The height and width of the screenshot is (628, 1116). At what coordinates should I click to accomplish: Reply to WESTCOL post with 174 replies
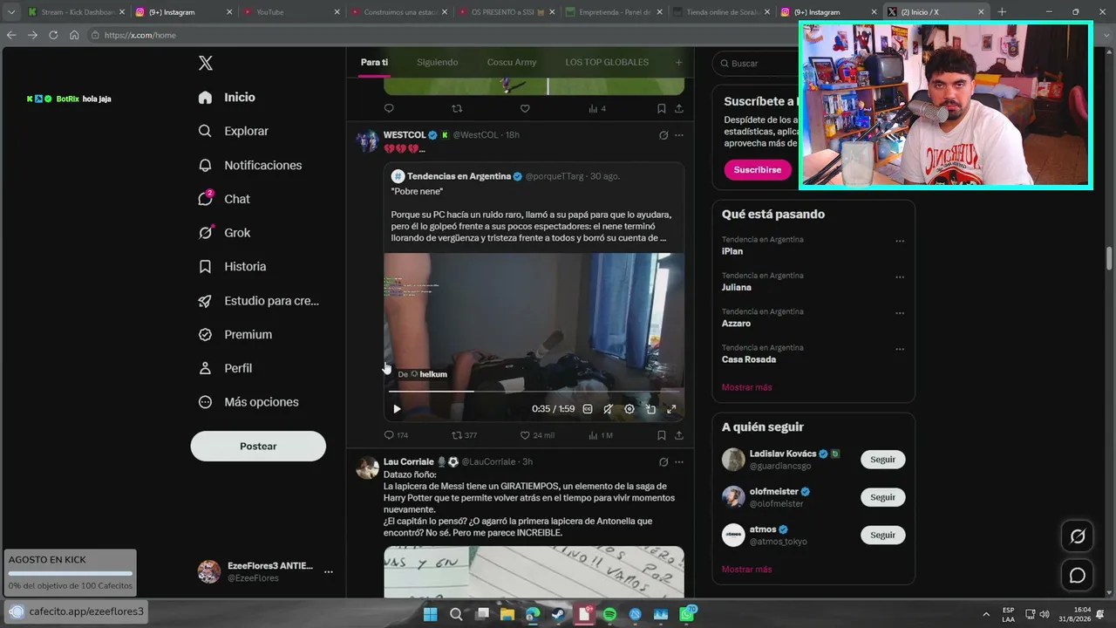pos(396,435)
